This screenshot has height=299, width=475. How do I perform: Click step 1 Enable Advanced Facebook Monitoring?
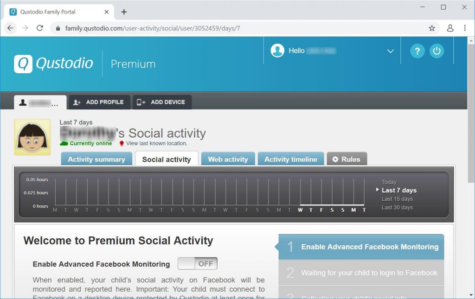tap(361, 247)
